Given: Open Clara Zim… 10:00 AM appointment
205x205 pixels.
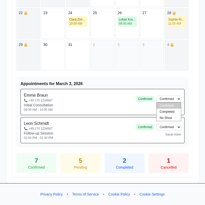Looking at the screenshot, I should pyautogui.click(x=78, y=22).
